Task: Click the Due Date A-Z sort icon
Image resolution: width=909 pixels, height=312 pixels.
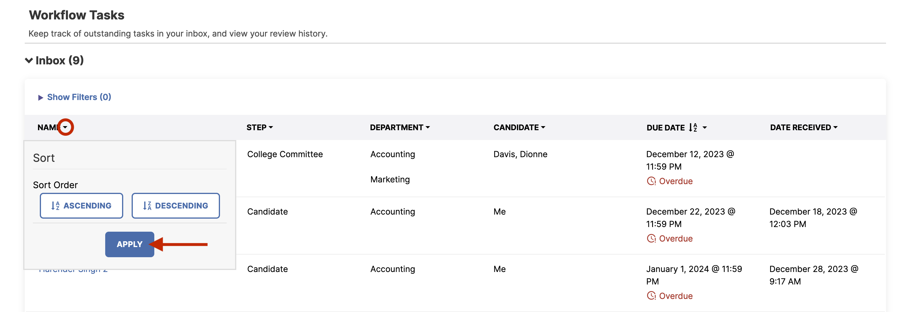Action: [x=693, y=128]
